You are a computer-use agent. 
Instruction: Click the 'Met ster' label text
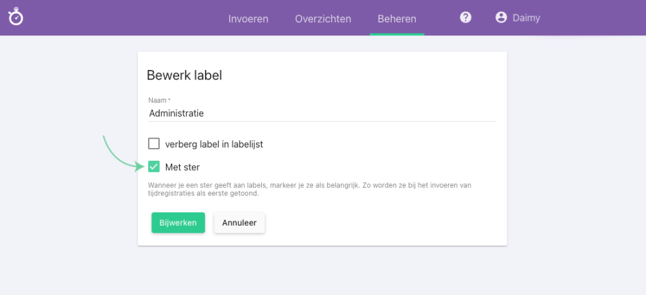[x=182, y=167]
